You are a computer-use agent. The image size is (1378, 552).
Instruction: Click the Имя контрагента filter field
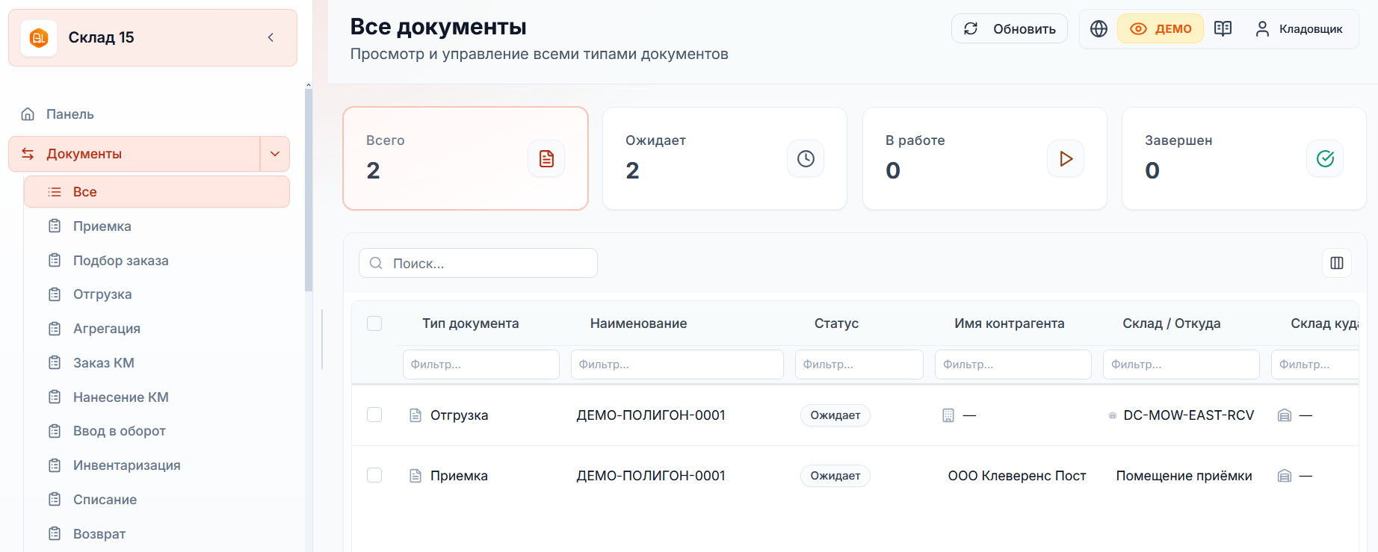point(1013,365)
